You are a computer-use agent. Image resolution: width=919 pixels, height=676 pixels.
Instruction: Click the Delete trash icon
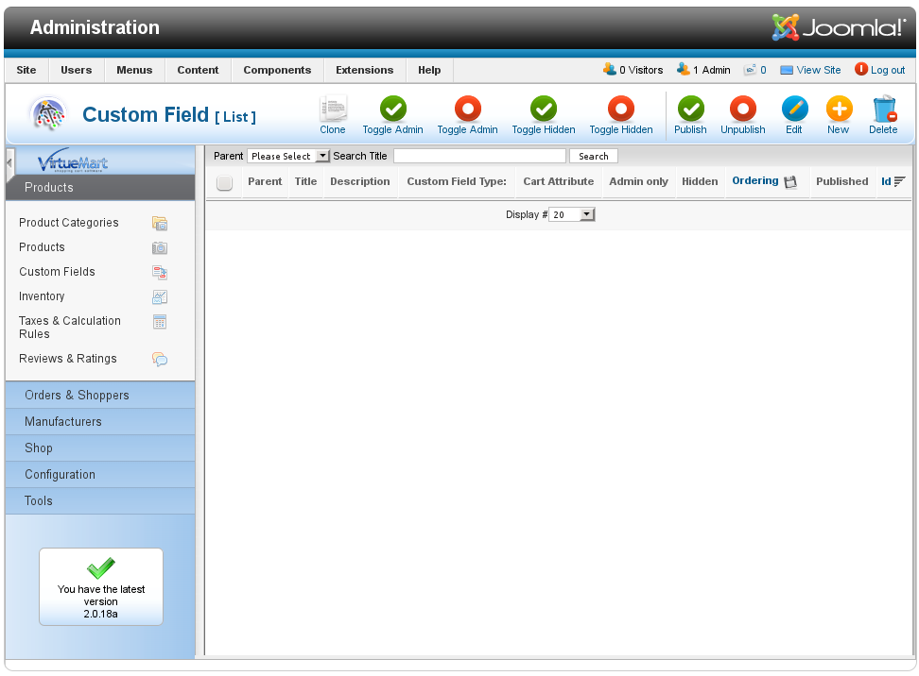883,110
